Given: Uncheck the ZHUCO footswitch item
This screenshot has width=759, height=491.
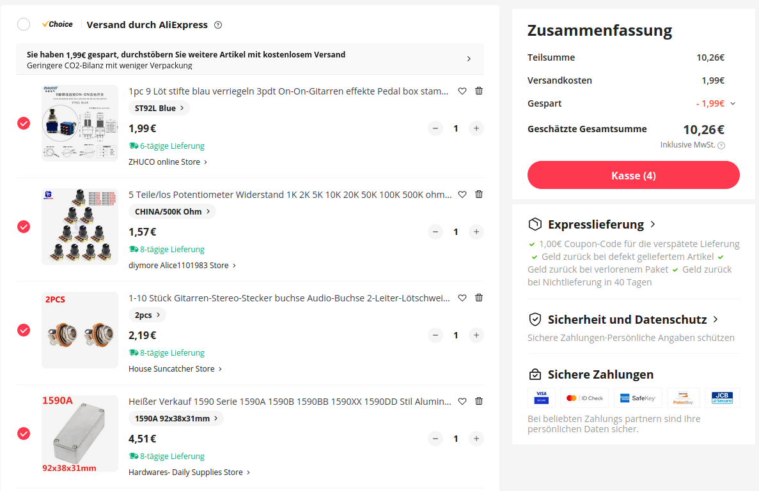Looking at the screenshot, I should click(24, 123).
